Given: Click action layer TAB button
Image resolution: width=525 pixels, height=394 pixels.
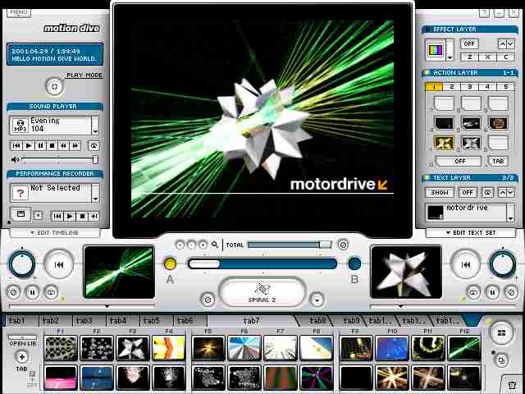Looking at the screenshot, I should [498, 161].
